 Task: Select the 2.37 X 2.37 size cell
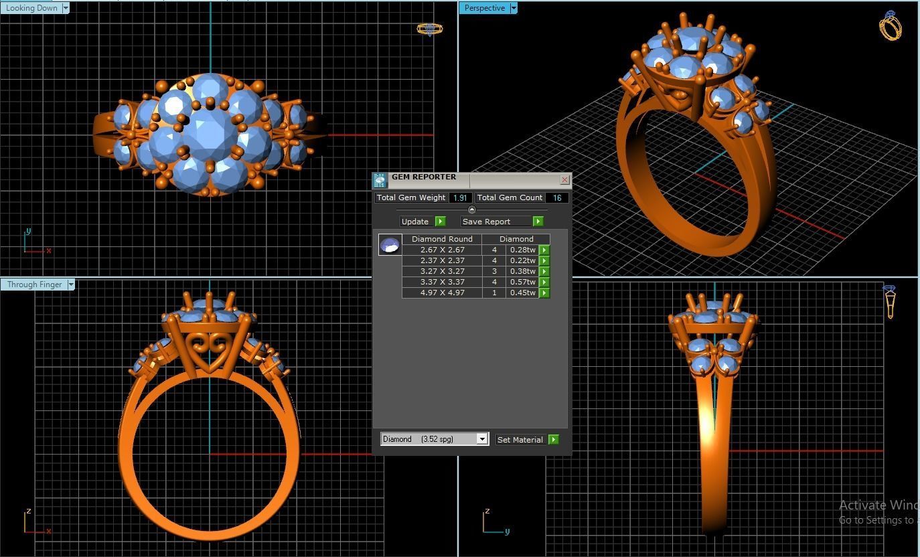click(442, 260)
